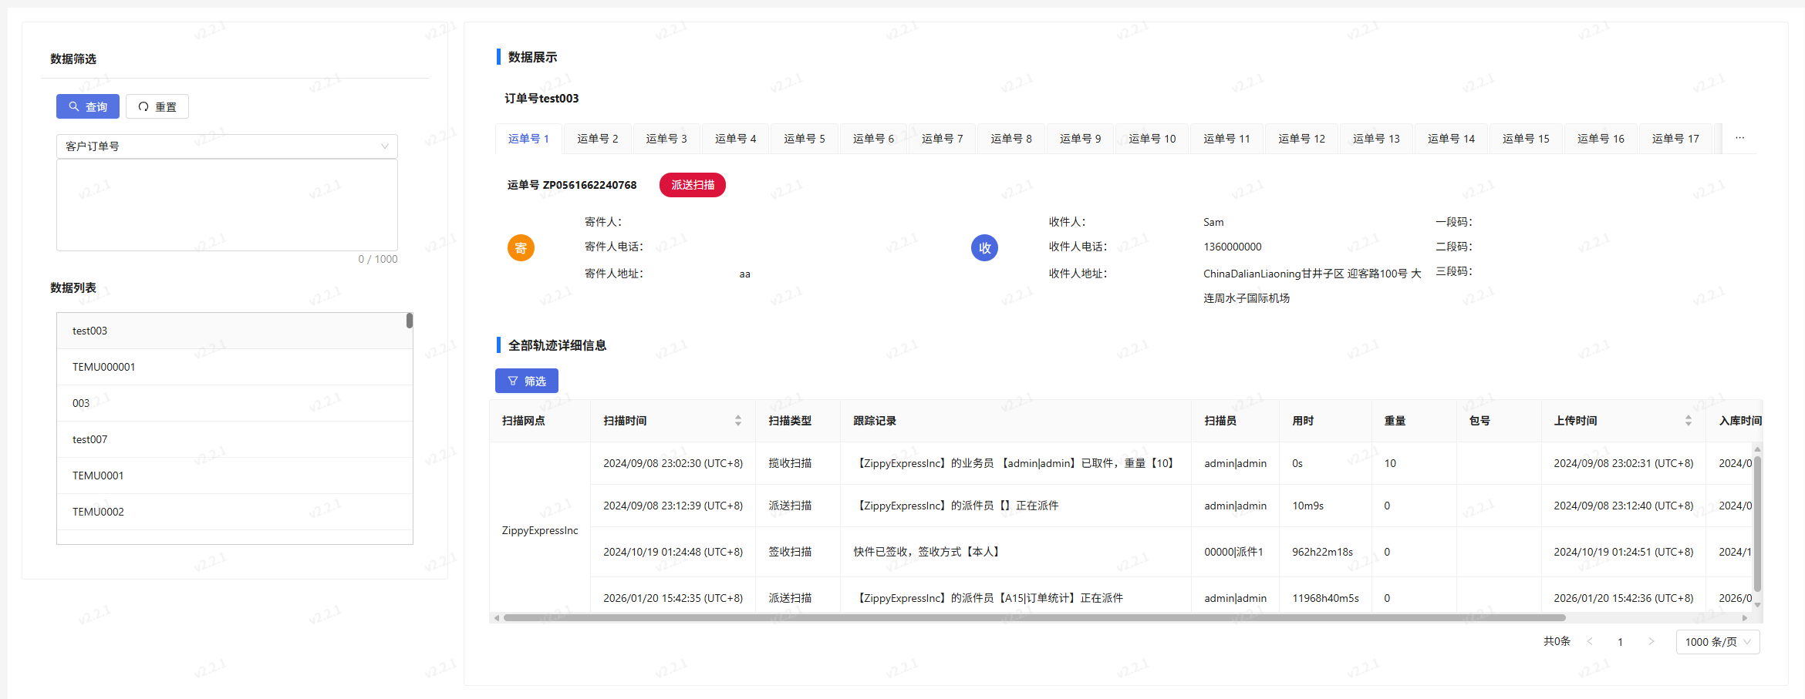Click the 筛选 filter button
Viewport: 1805px width, 699px height.
click(527, 381)
